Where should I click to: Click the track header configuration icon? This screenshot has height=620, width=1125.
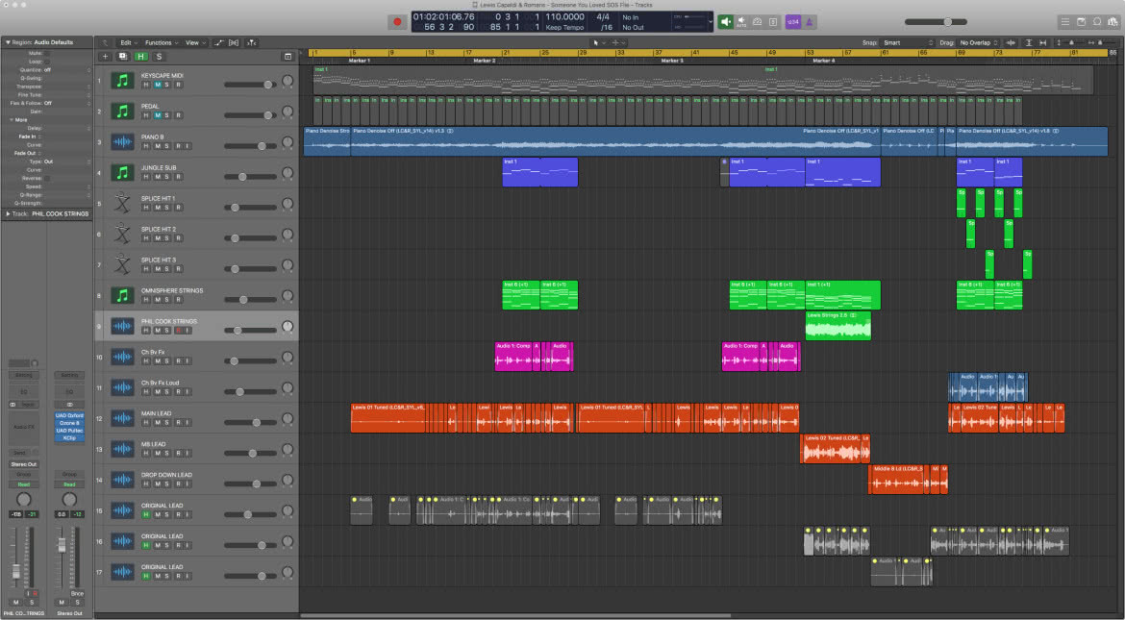tap(287, 56)
